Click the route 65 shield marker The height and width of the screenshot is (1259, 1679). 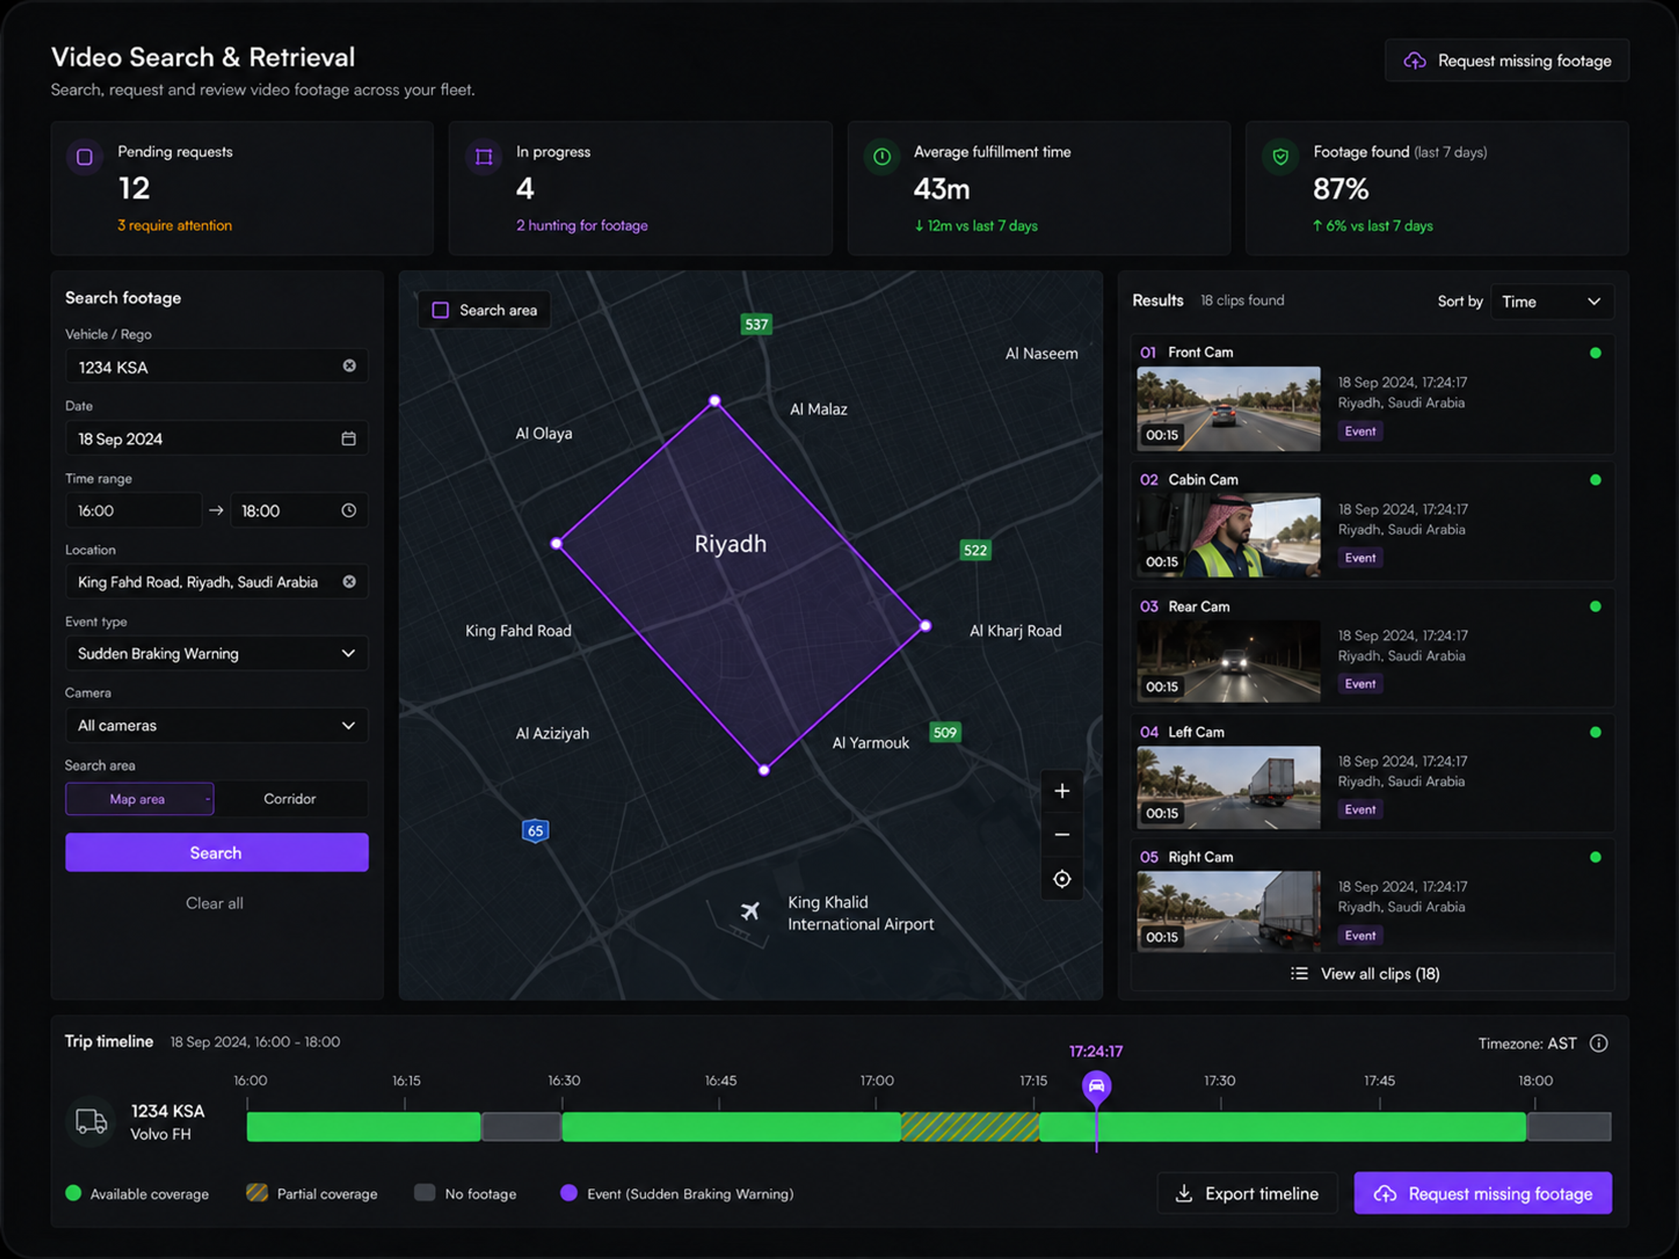535,830
